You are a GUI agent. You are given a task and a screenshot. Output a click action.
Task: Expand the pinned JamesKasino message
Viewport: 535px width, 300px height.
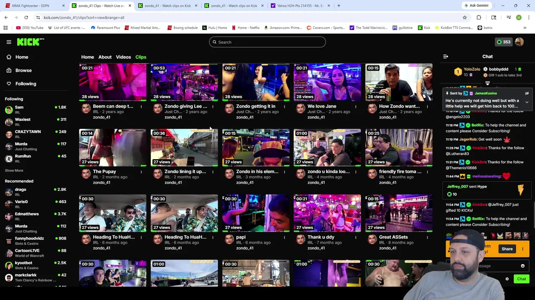point(527,102)
